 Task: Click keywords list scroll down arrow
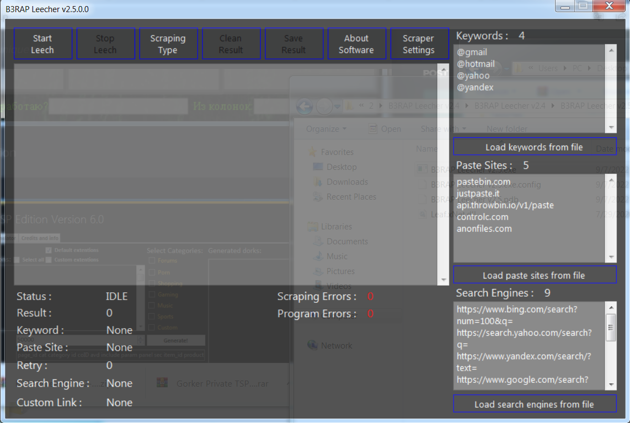tap(611, 127)
